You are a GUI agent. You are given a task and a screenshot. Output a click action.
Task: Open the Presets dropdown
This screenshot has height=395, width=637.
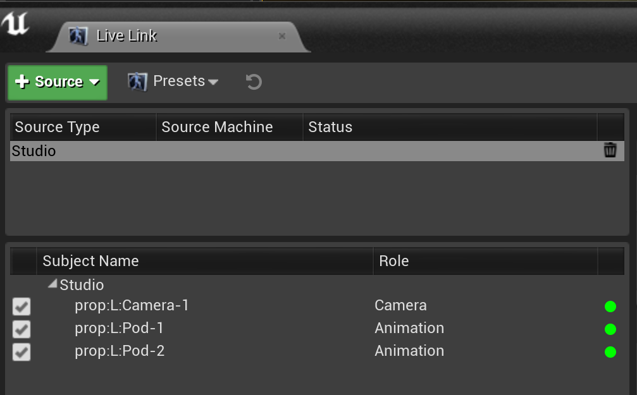pyautogui.click(x=213, y=81)
